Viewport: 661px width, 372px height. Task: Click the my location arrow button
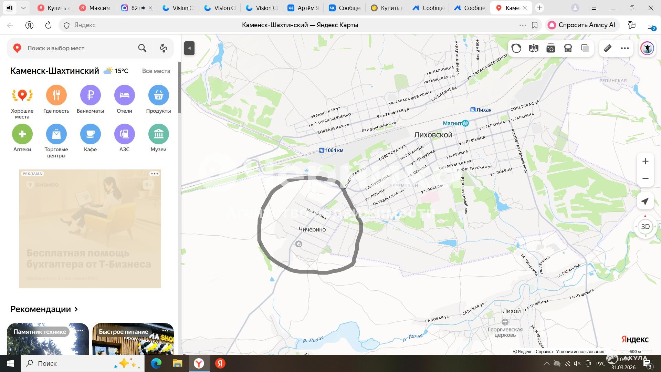(645, 201)
